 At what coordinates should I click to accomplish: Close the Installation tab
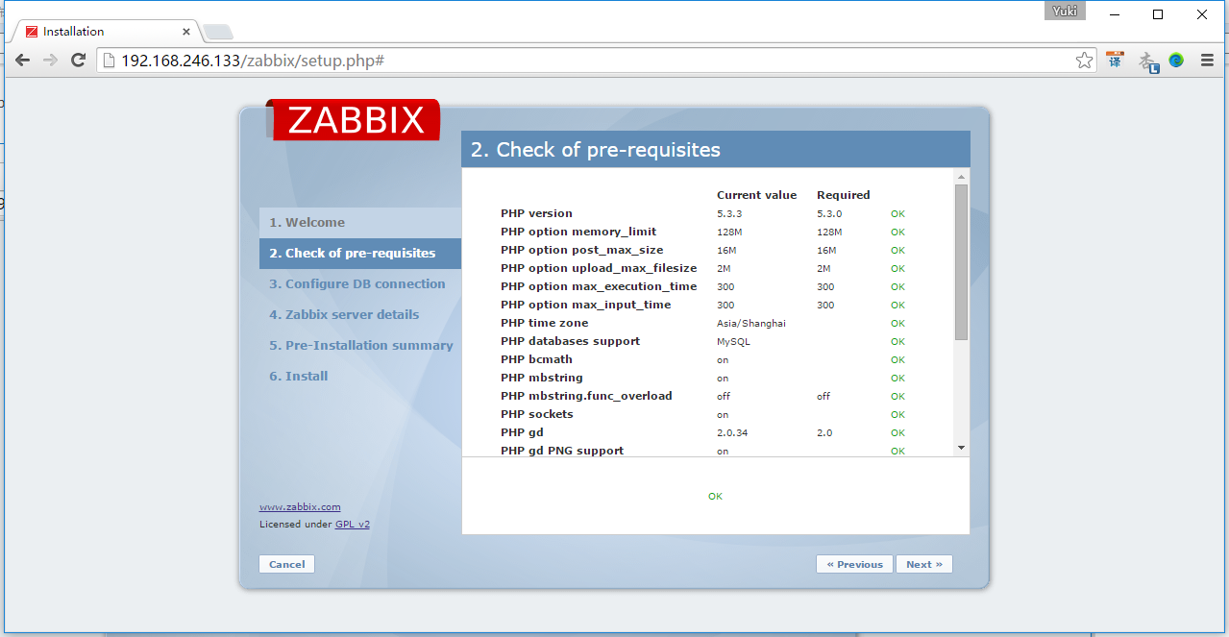(186, 32)
